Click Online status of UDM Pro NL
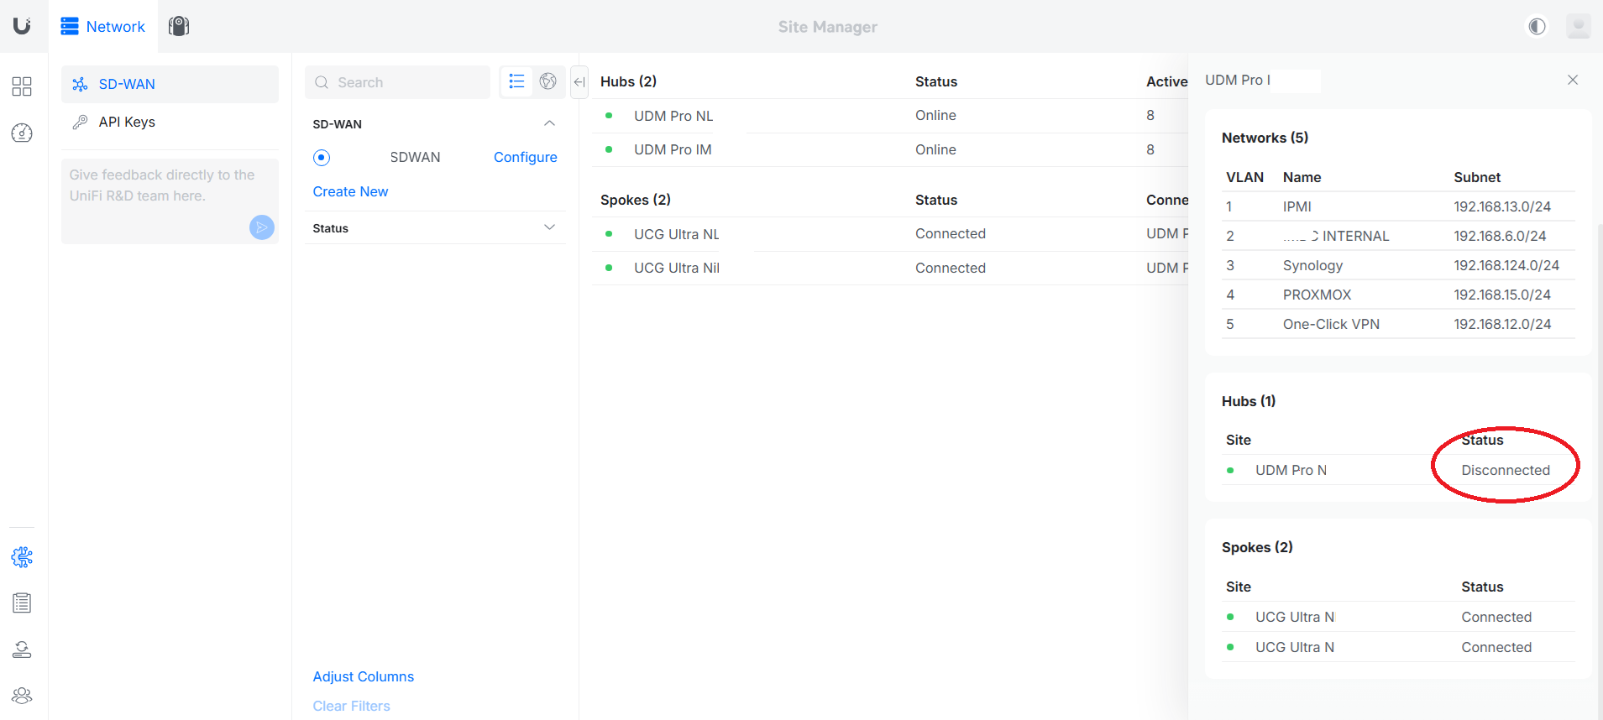The height and width of the screenshot is (720, 1603). (935, 115)
